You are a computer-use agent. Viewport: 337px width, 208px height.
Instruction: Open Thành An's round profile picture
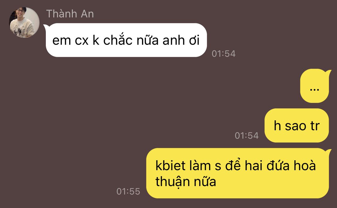tap(24, 23)
